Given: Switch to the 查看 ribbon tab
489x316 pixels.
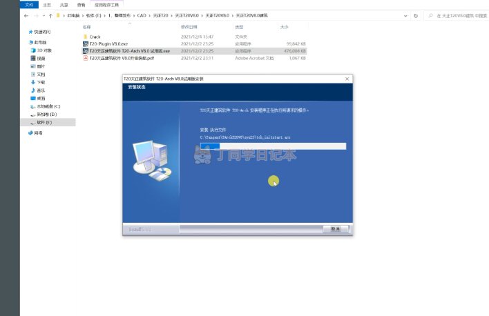Looking at the screenshot, I should [81, 5].
